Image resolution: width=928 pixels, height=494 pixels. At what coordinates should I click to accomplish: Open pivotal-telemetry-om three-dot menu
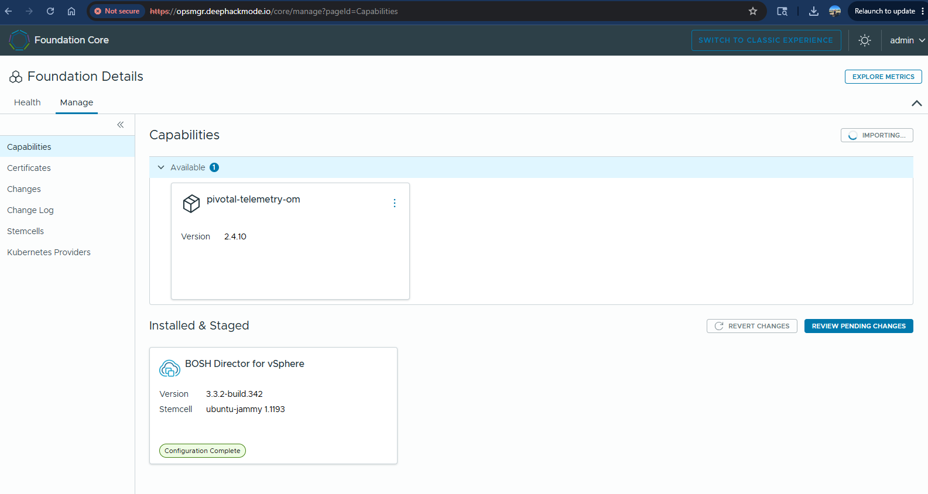click(395, 203)
